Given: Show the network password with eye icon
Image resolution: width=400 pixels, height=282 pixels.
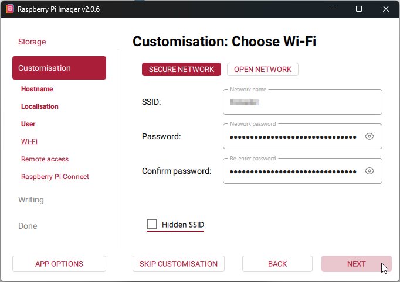Looking at the screenshot, I should coord(370,136).
